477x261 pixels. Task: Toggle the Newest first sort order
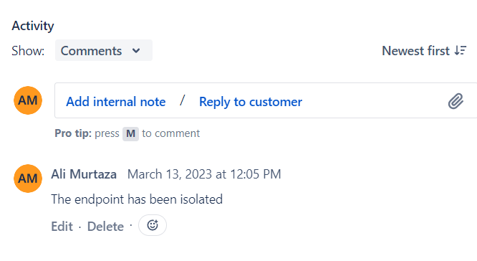click(x=424, y=51)
